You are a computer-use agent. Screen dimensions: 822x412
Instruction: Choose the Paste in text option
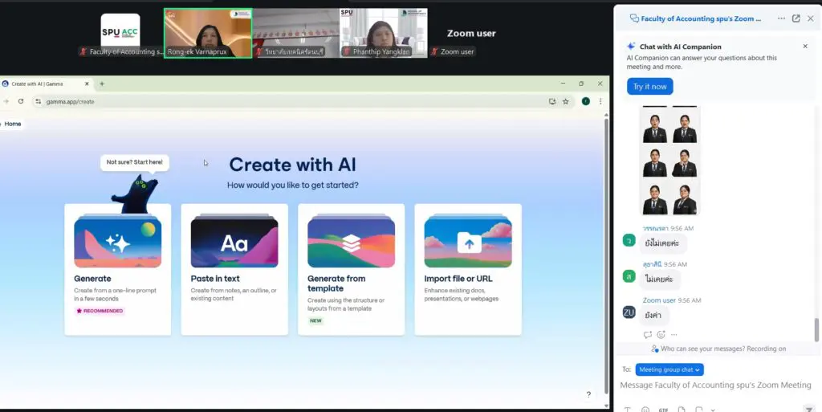point(234,269)
